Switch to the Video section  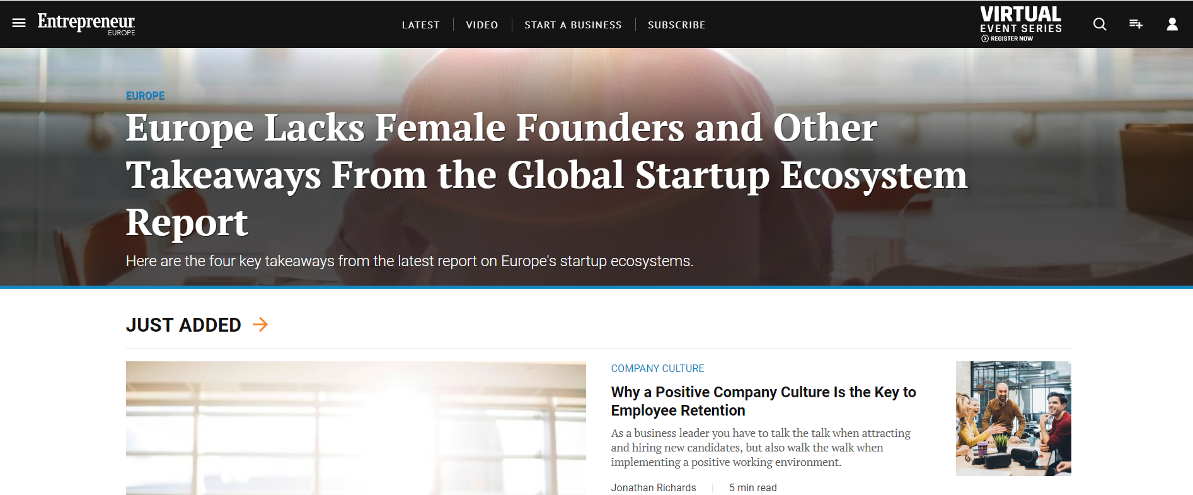pyautogui.click(x=481, y=25)
